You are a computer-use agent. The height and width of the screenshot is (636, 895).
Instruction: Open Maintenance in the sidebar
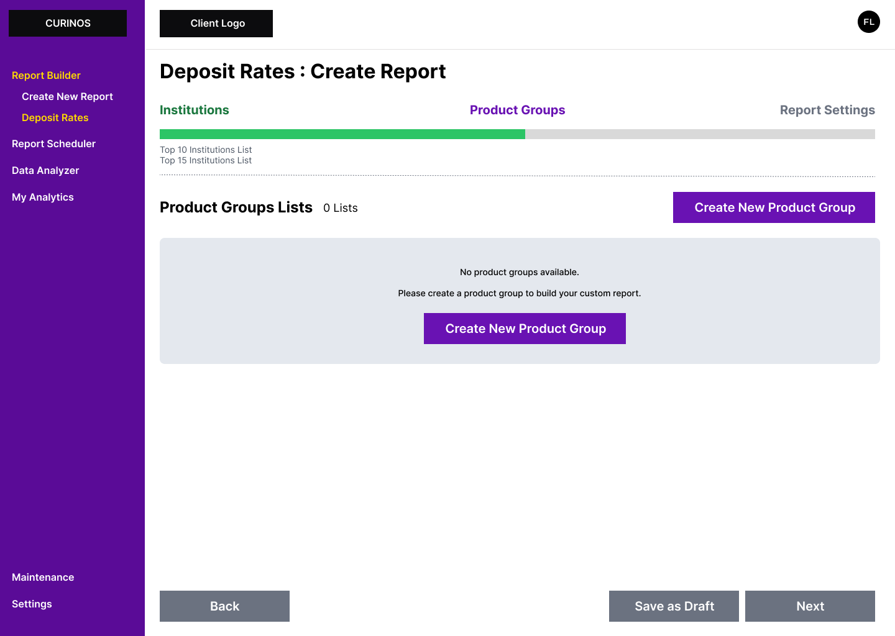click(x=43, y=577)
